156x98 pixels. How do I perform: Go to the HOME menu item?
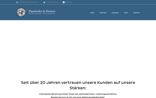click(x=92, y=13)
